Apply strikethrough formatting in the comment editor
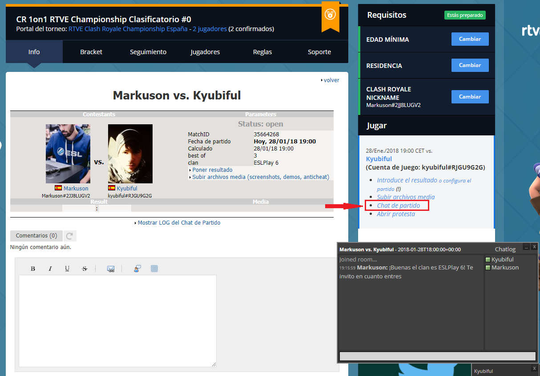 click(x=85, y=269)
